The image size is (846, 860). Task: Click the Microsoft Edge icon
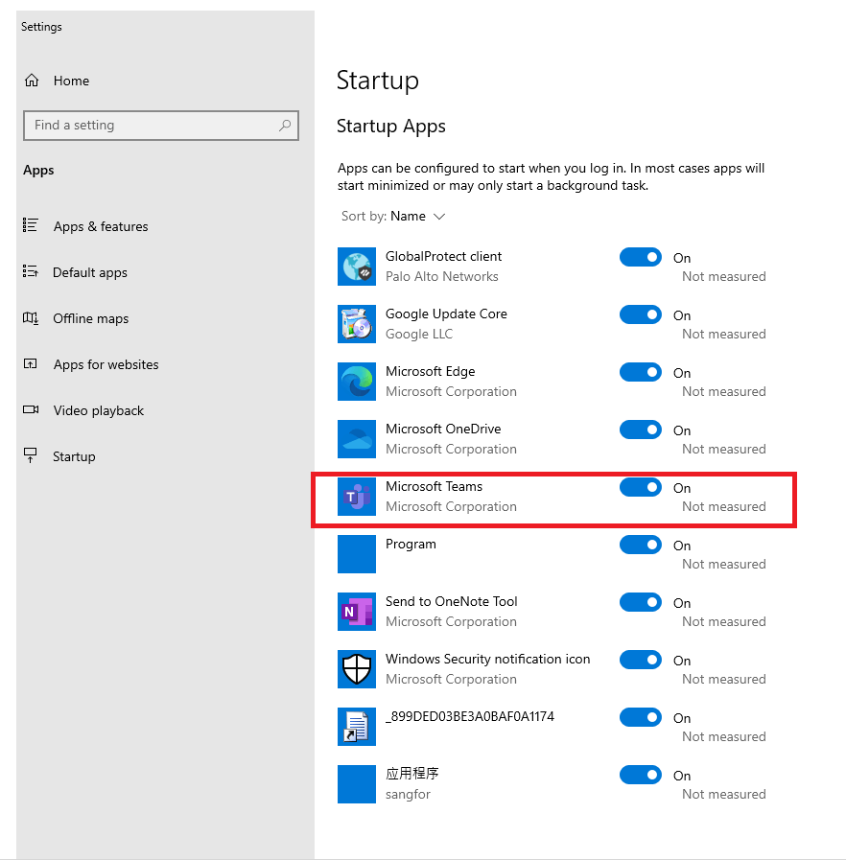(x=357, y=382)
